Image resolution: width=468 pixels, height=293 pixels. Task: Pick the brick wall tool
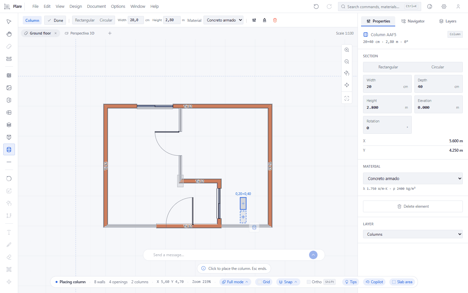coord(9,76)
